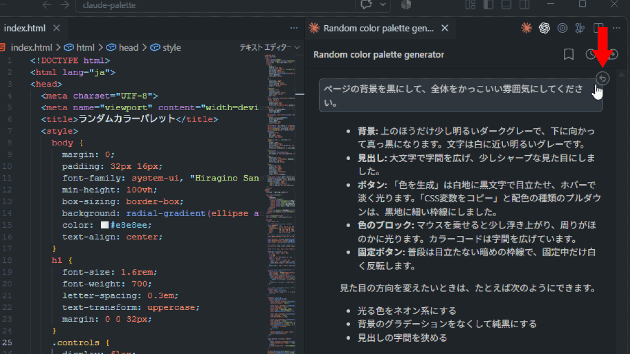Click the <!DOCTYPE html> code line
Viewport: 630px width, 354px height.
(x=70, y=61)
